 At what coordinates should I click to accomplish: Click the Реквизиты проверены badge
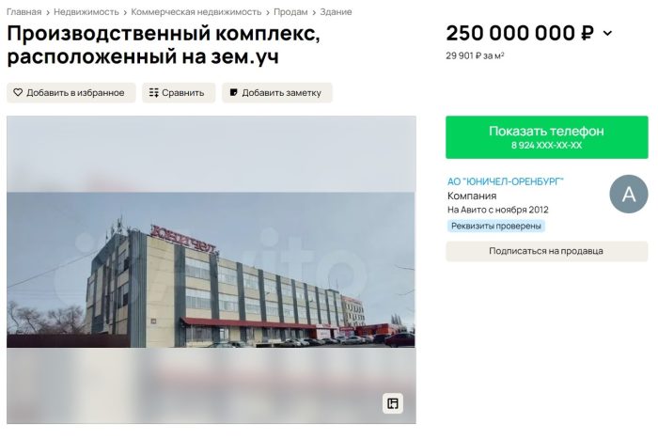tap(496, 226)
